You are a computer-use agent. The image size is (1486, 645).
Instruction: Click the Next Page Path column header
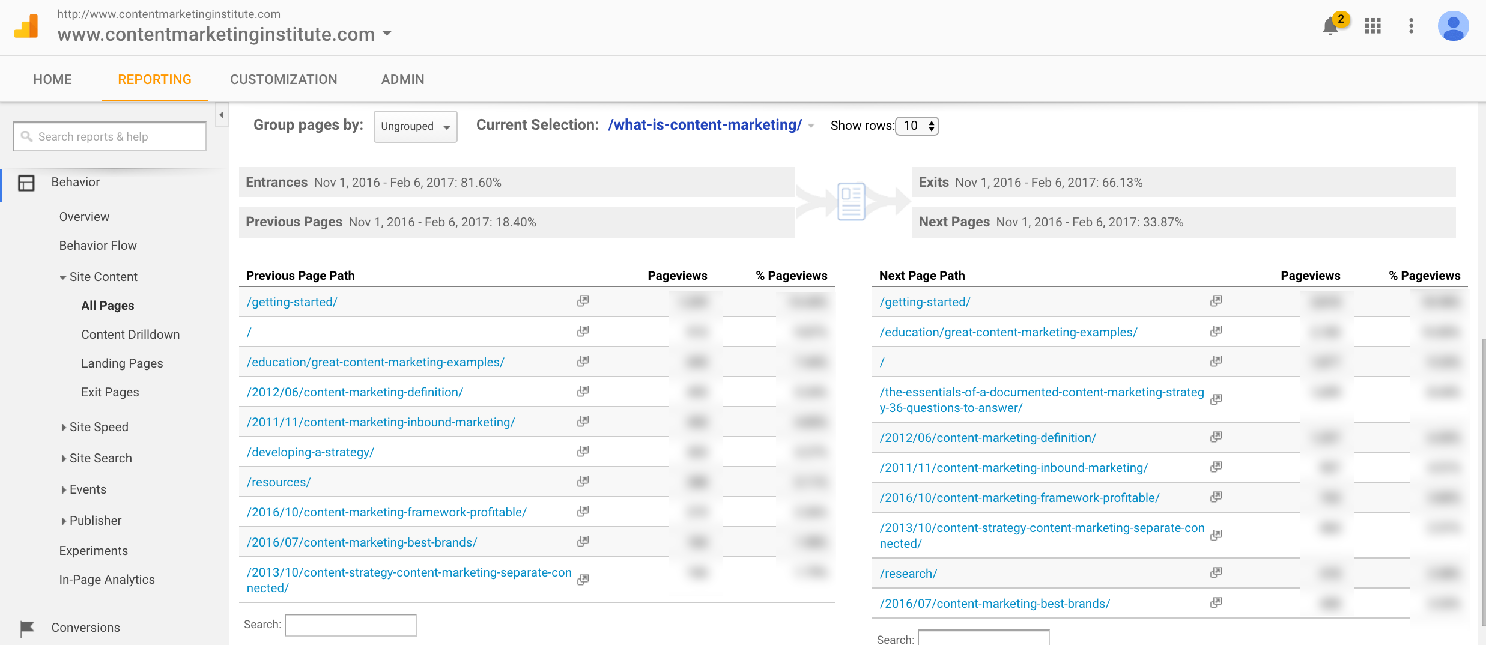point(922,276)
